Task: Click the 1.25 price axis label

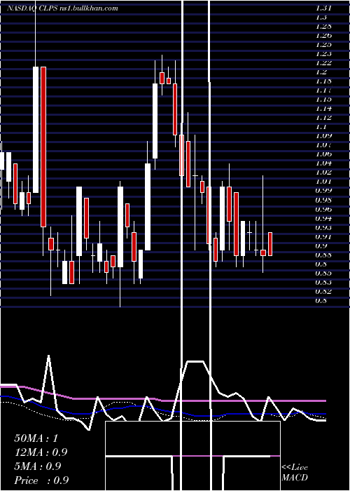Action: pyautogui.click(x=323, y=44)
